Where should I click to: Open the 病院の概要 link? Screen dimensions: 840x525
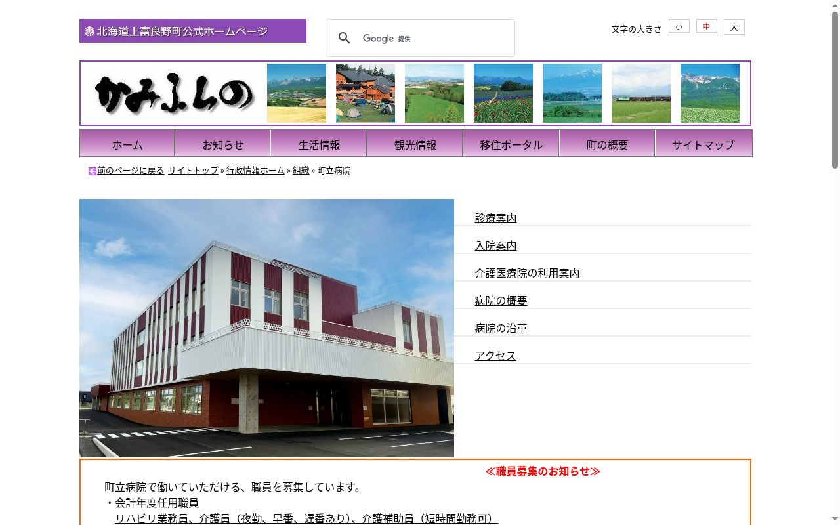click(x=501, y=301)
